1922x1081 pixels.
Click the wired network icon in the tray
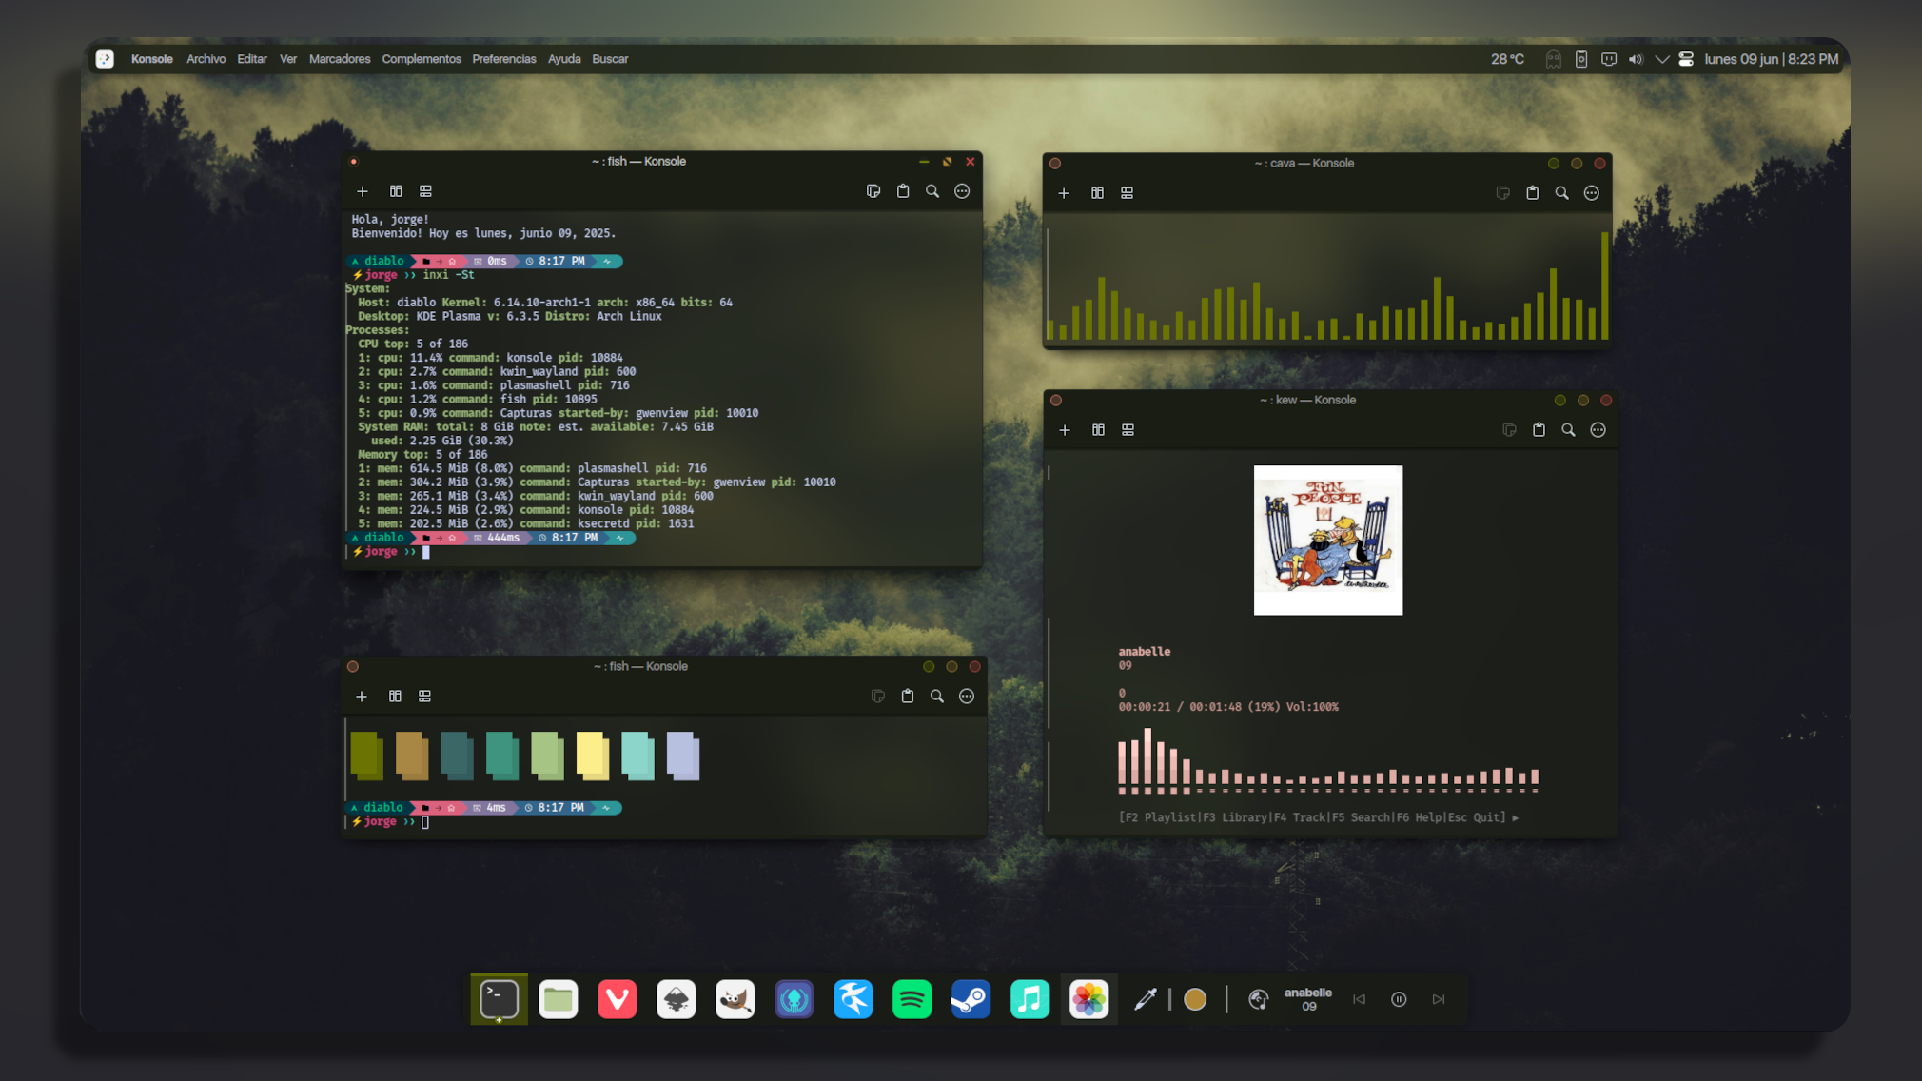tap(1609, 59)
